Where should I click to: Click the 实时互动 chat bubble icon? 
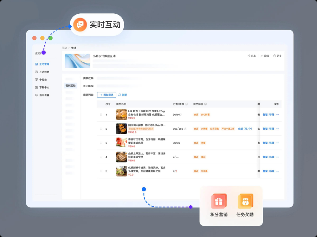(80, 24)
